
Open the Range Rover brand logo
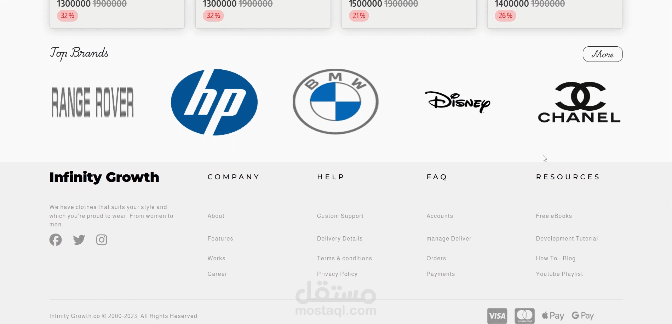93,102
